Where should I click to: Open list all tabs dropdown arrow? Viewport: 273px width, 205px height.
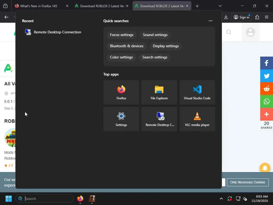point(220,6)
